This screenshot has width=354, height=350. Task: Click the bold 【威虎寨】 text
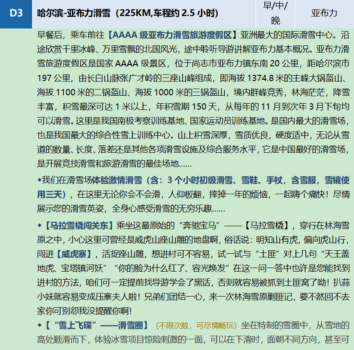coord(74,254)
